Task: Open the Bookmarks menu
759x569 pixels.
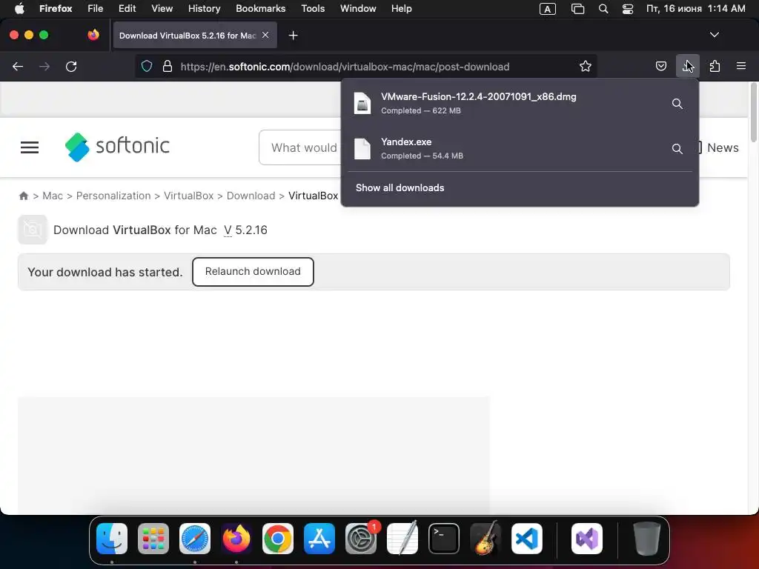Action: [260, 8]
